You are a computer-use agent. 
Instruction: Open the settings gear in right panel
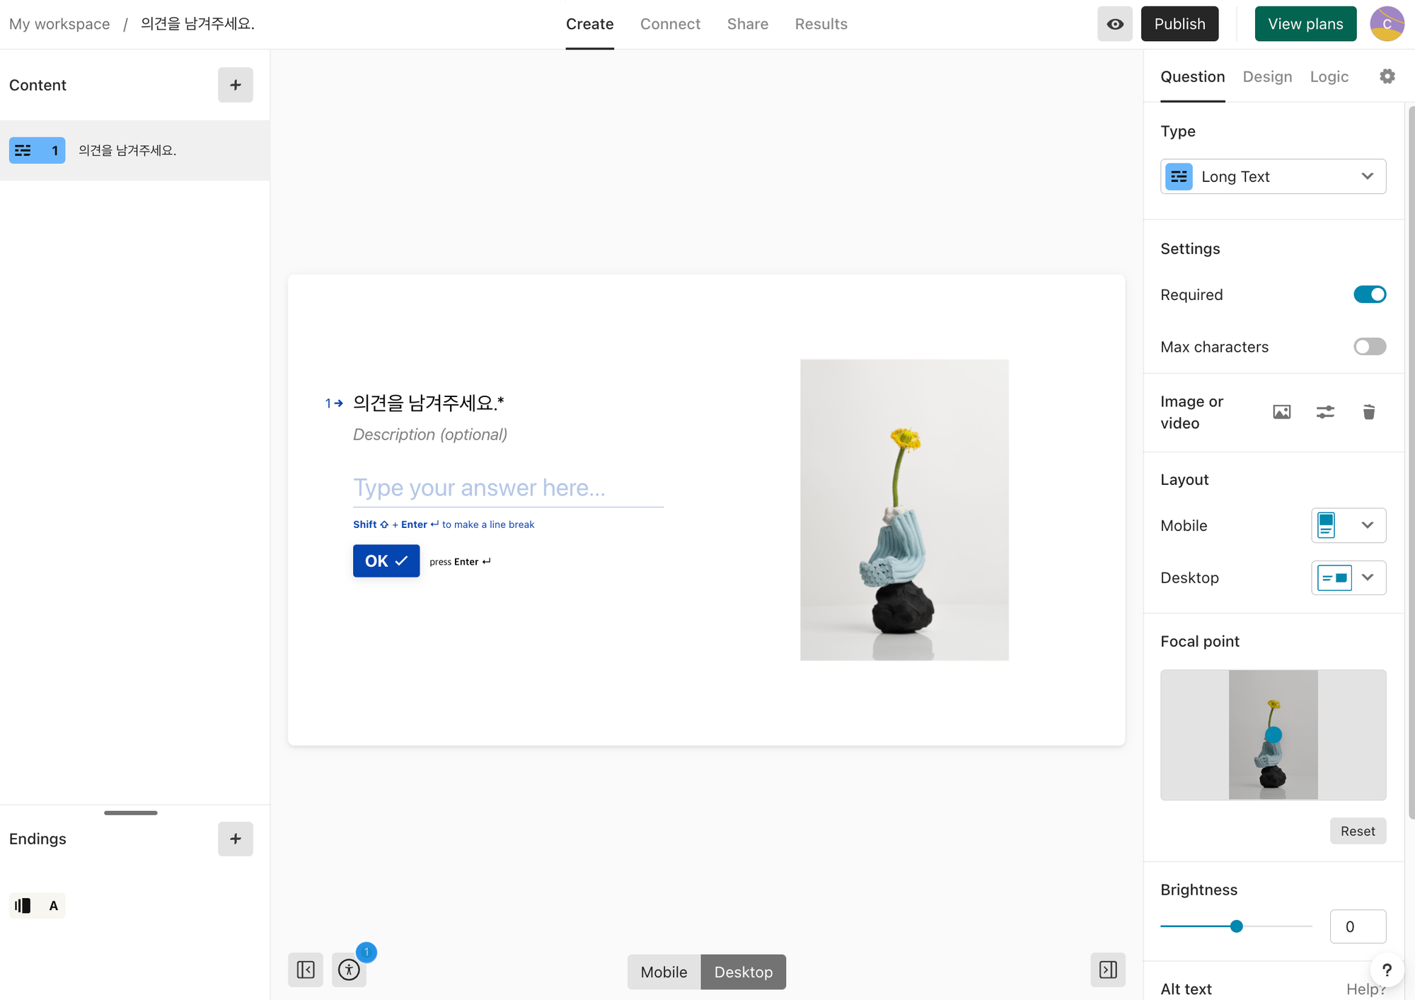point(1387,76)
